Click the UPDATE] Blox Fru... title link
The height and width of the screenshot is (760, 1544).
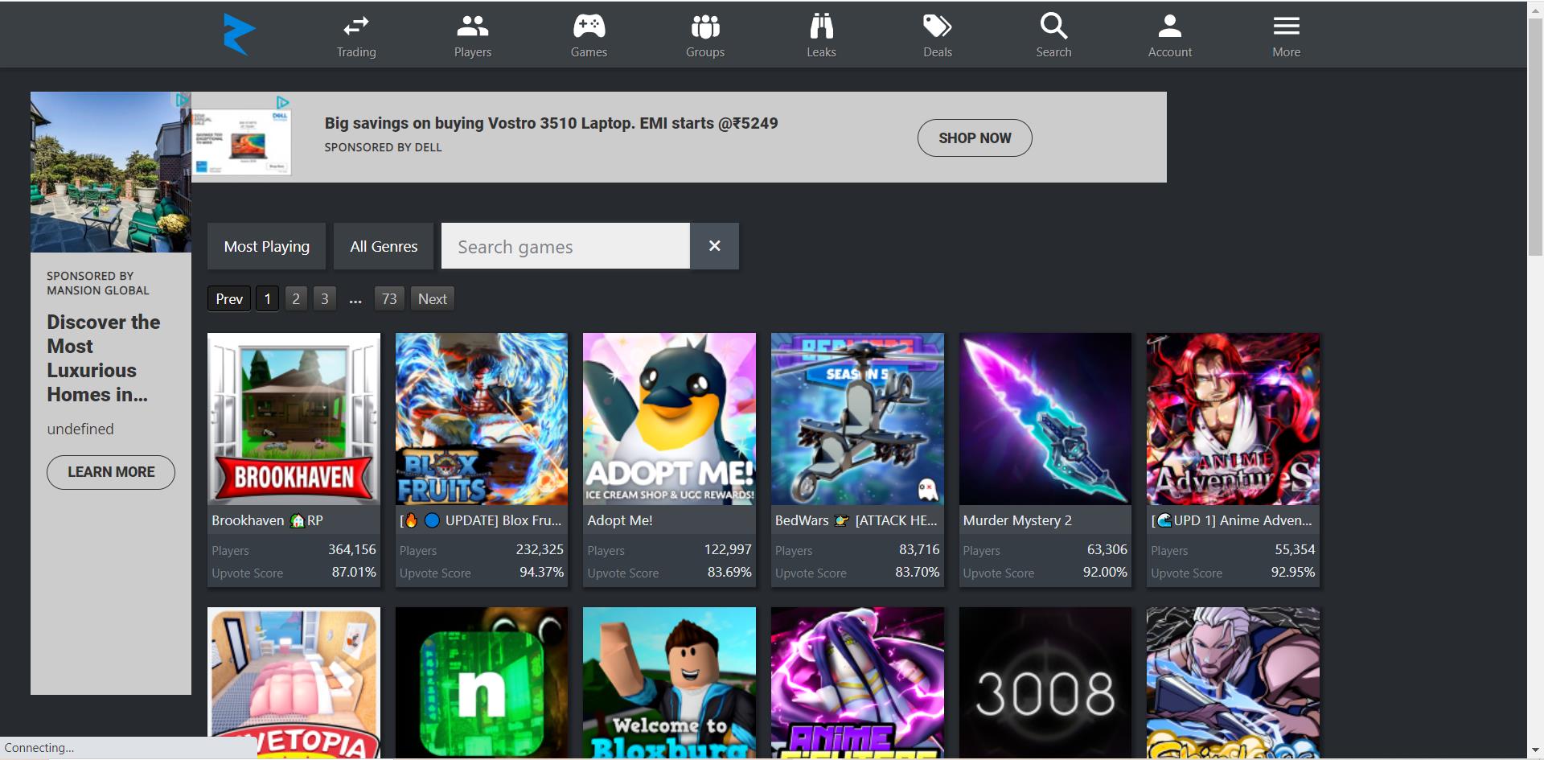click(x=481, y=520)
